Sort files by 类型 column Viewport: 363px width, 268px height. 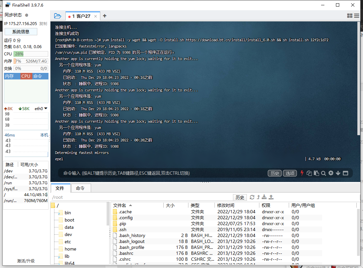[x=201, y=205]
